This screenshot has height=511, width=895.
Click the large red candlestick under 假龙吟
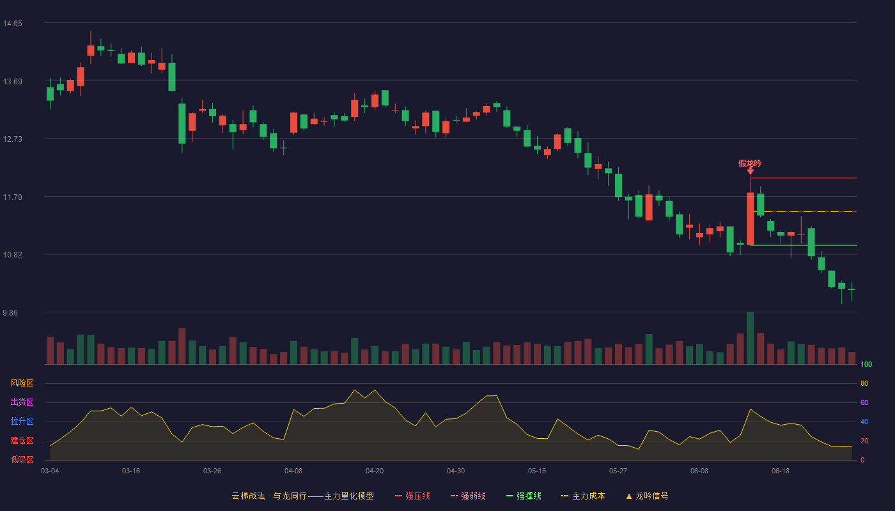point(751,218)
